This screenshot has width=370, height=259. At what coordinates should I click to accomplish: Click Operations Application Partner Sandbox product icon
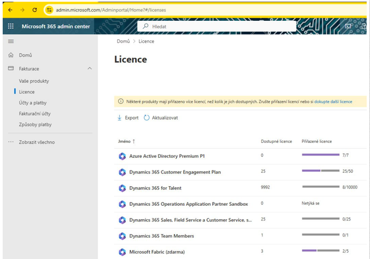(x=122, y=204)
